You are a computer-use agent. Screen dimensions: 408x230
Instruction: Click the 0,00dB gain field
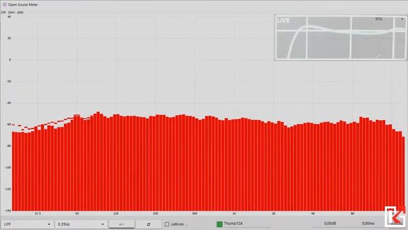(330, 224)
